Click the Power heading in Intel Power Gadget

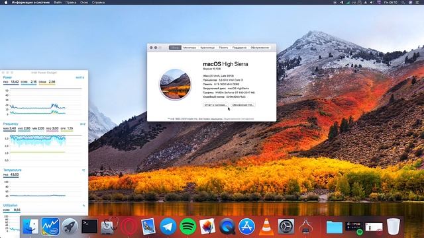click(x=7, y=77)
